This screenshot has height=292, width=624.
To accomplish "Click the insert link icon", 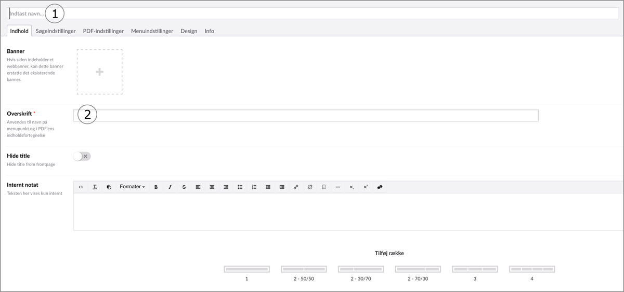I will point(296,187).
